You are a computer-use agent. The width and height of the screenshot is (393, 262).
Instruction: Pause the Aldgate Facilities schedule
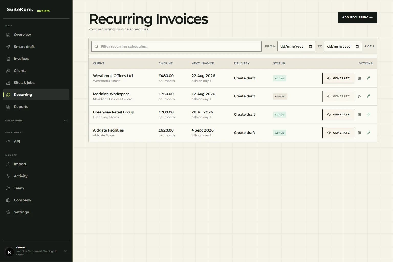coord(359,133)
